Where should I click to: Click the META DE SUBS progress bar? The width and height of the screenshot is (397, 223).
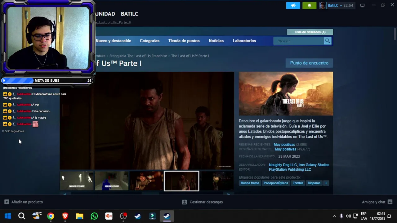pos(47,81)
